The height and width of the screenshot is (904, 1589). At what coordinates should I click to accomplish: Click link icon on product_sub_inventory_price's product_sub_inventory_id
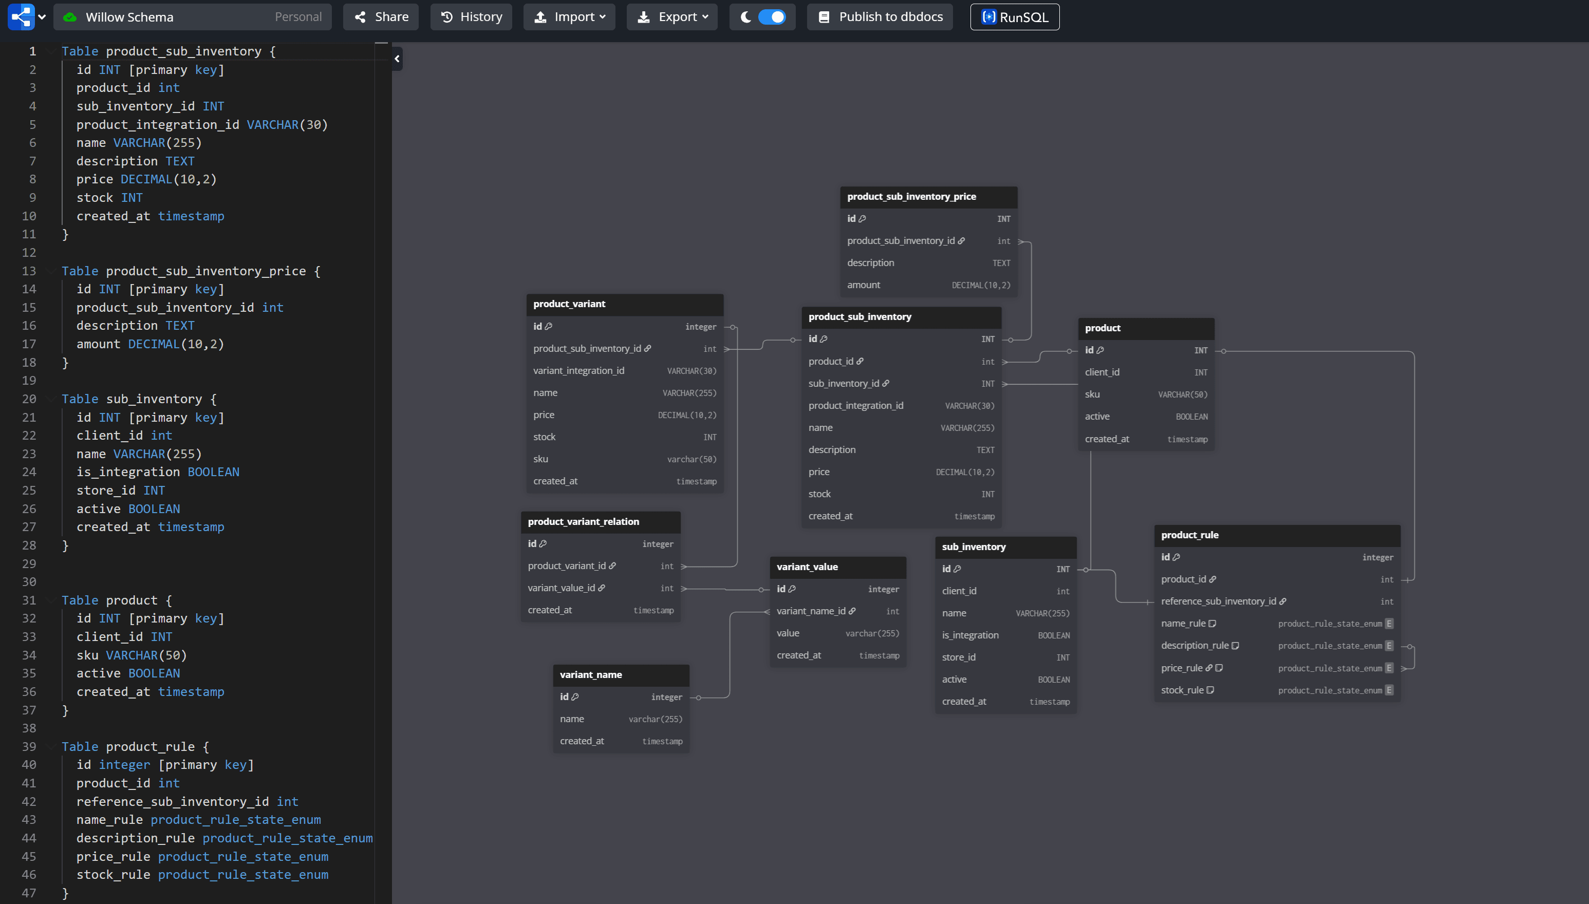coord(961,241)
